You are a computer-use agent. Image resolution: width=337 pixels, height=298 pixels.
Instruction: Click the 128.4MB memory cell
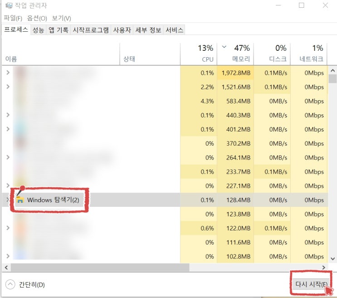coord(235,200)
